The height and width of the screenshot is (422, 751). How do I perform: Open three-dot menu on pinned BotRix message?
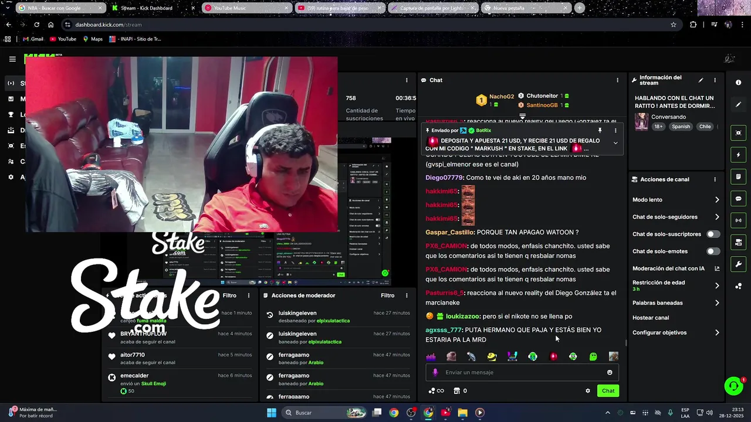point(615,130)
